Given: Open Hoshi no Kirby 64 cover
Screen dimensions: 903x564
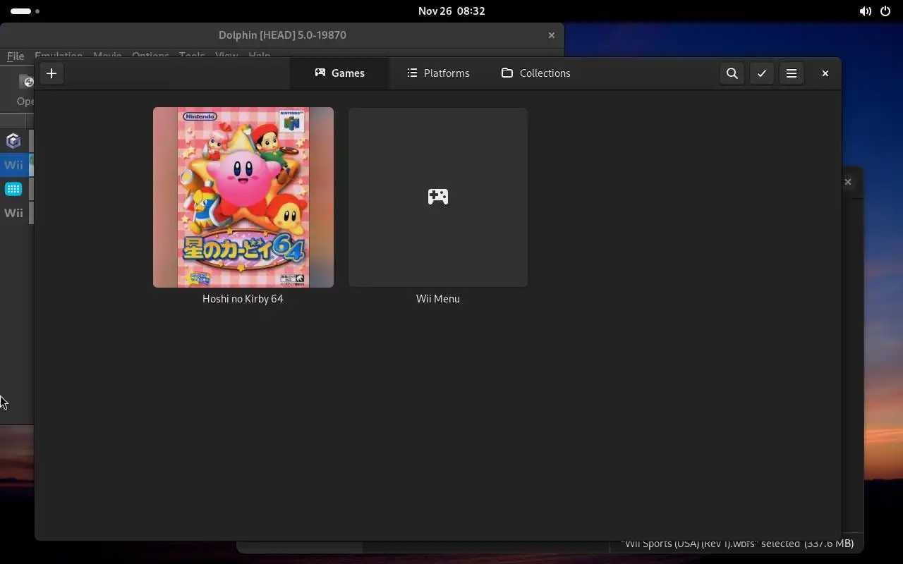Looking at the screenshot, I should coord(243,197).
